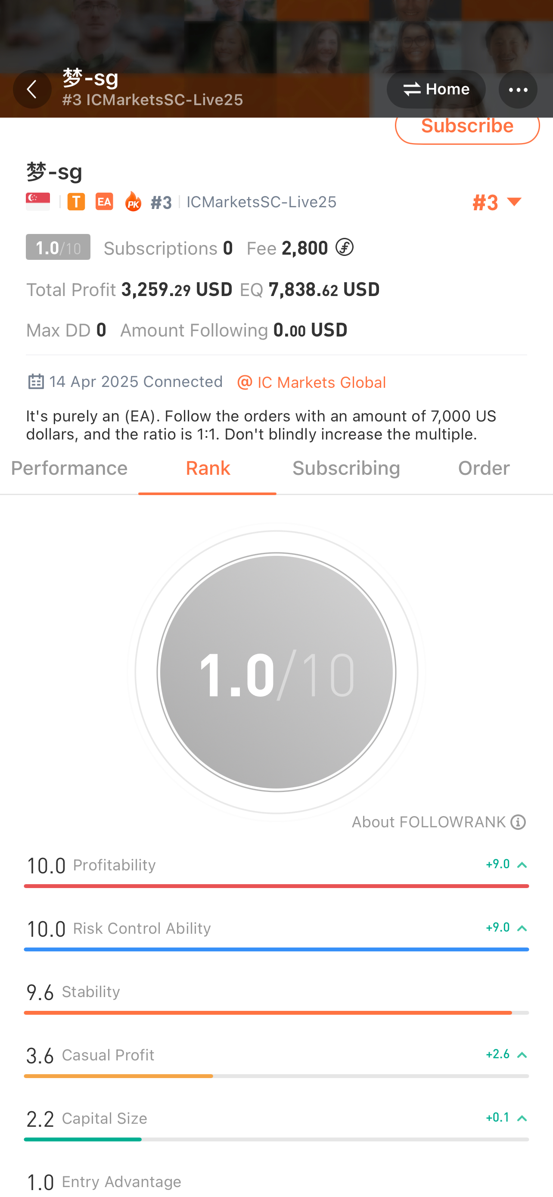This screenshot has height=1197, width=553.
Task: Tap the Subscribe button
Action: tap(467, 127)
